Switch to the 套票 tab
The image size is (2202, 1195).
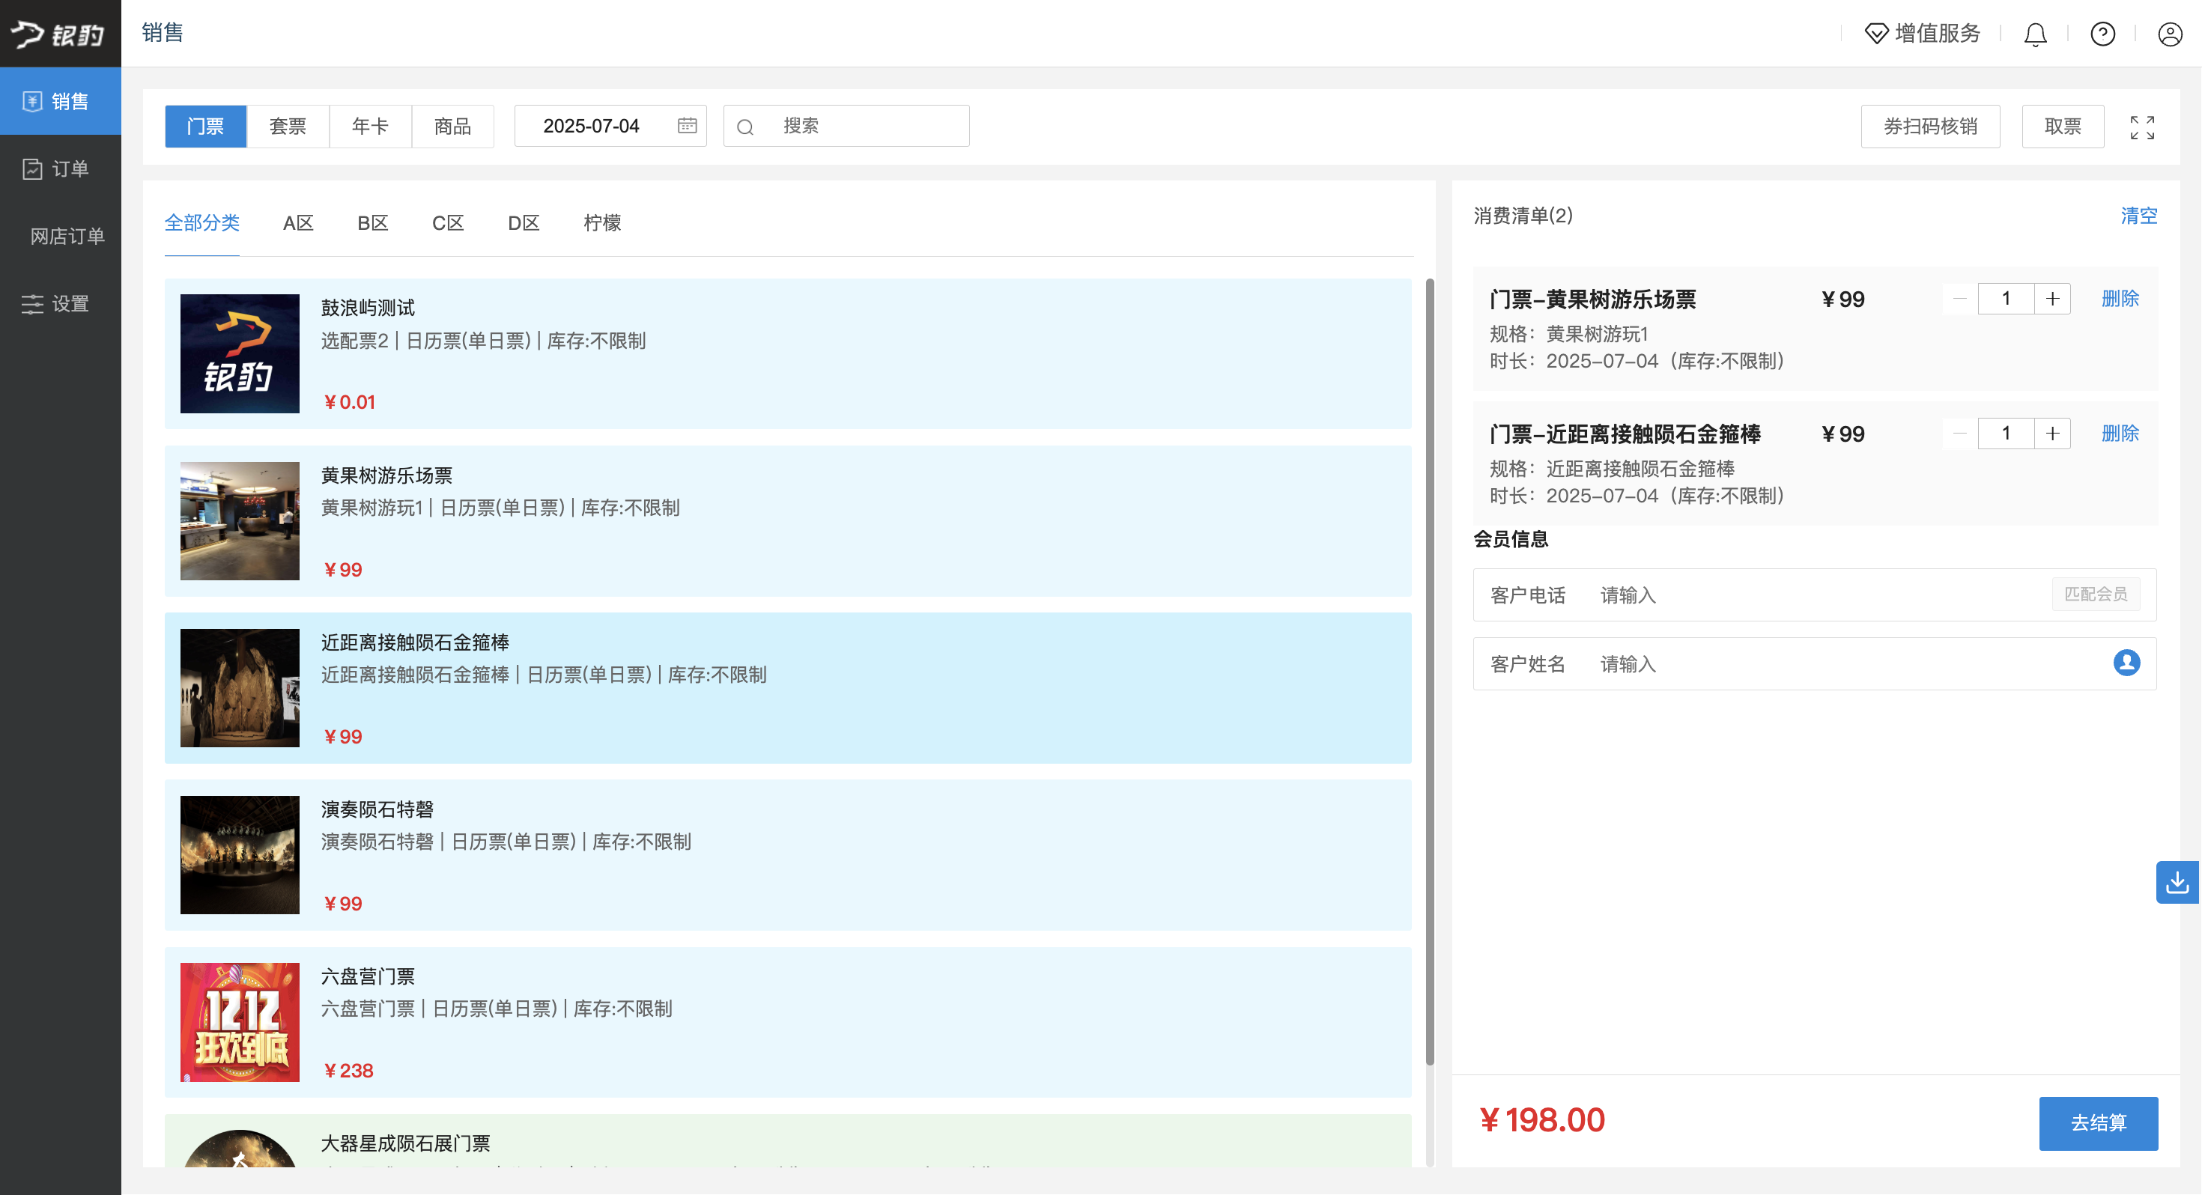click(x=288, y=127)
